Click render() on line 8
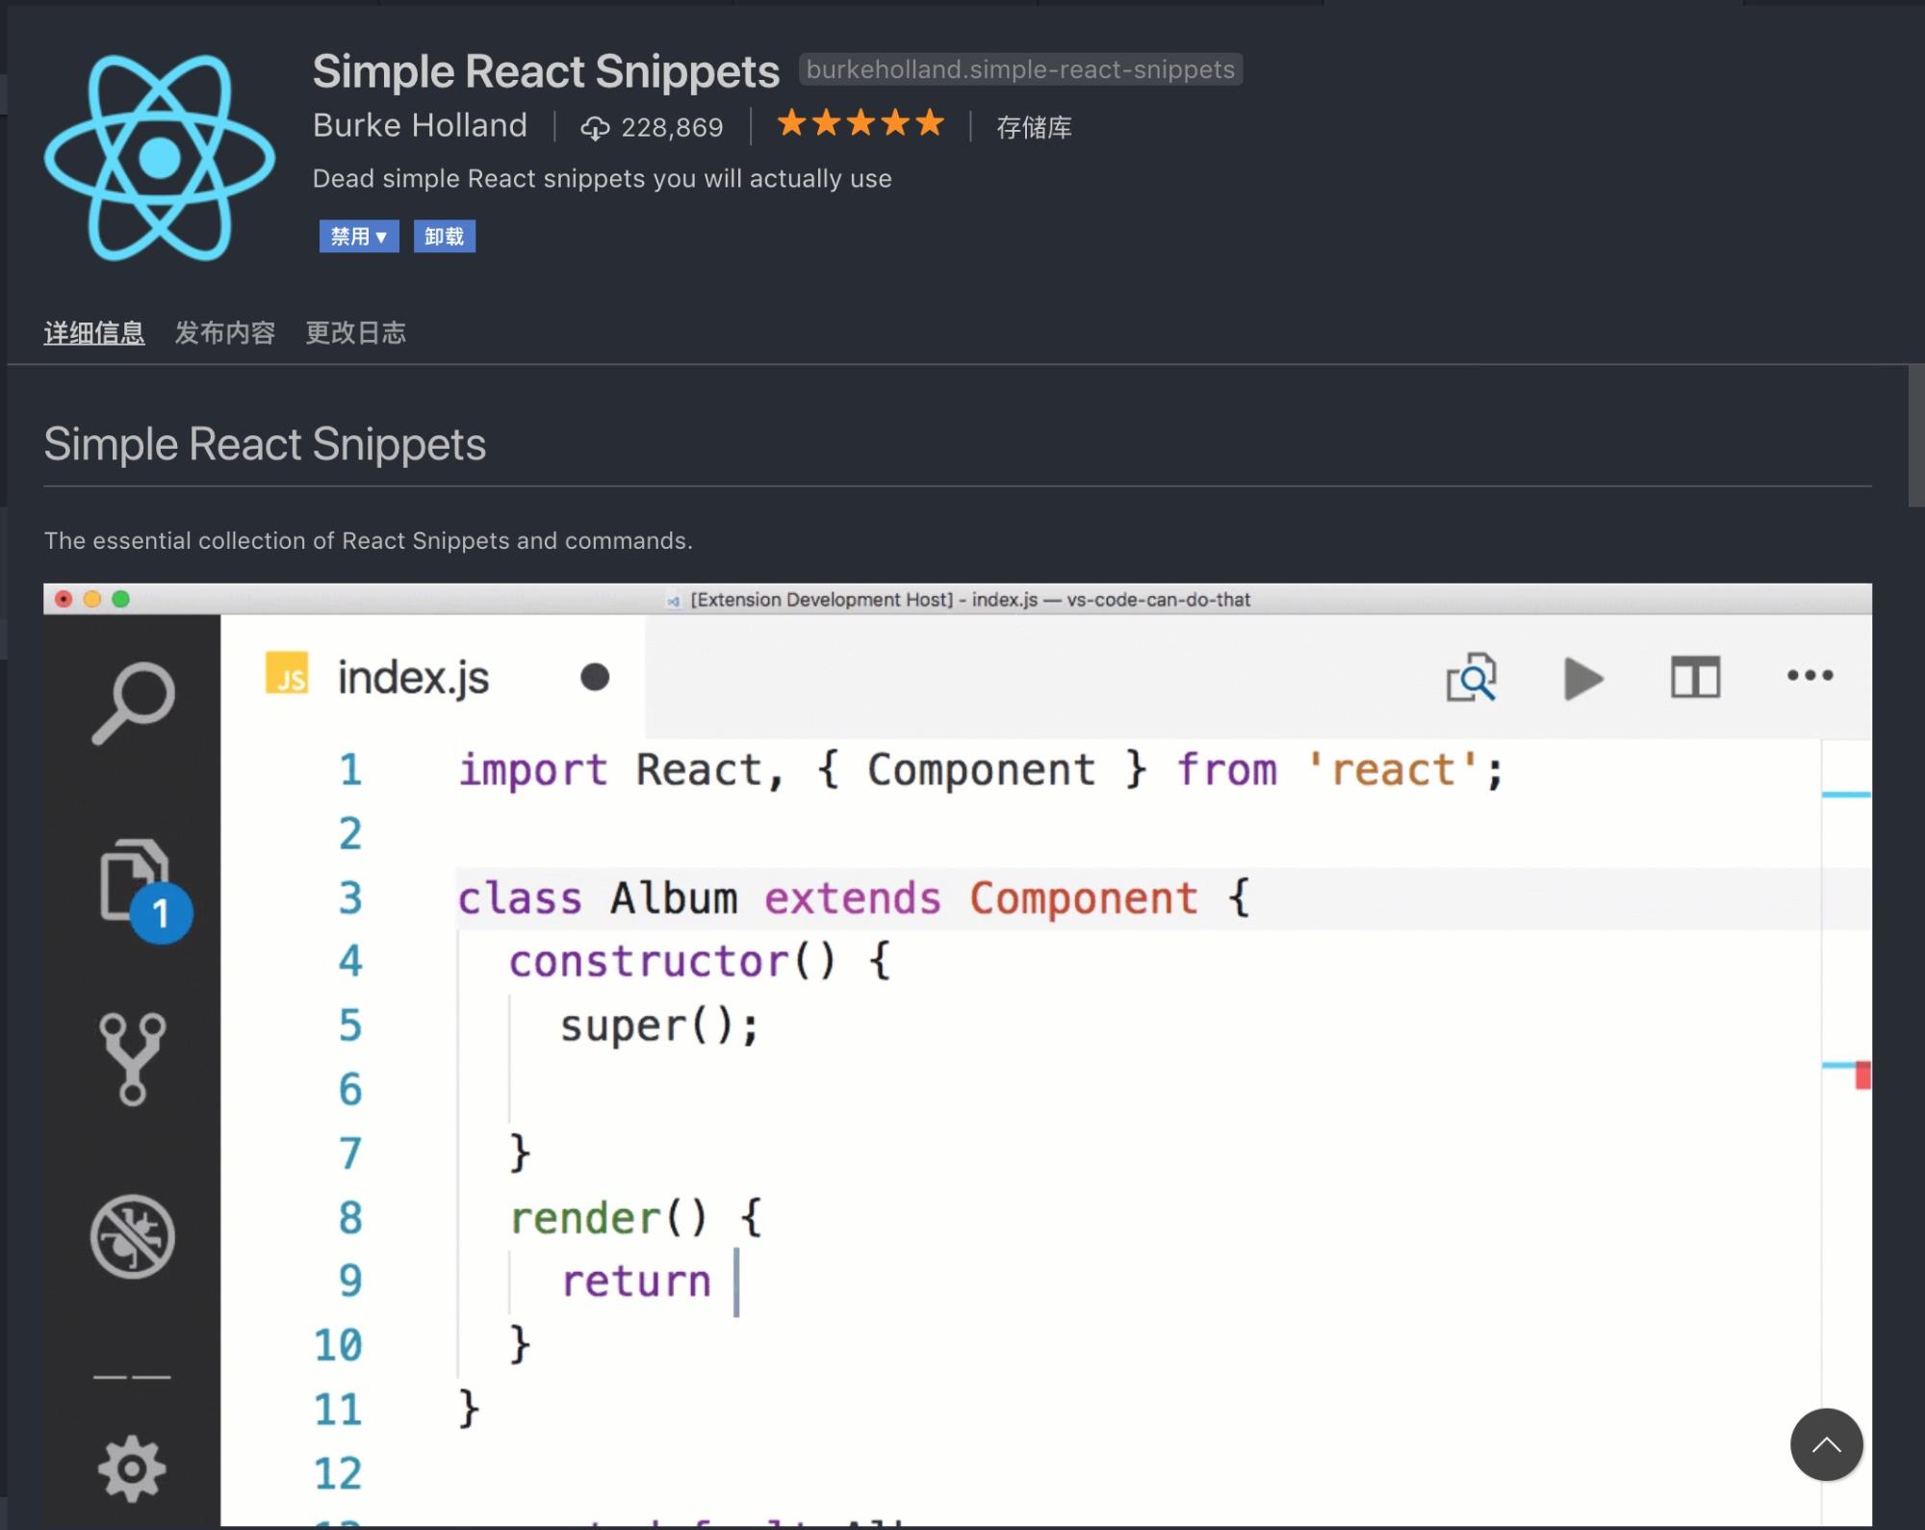Screen dimensions: 1925x1530 (x=635, y=1218)
